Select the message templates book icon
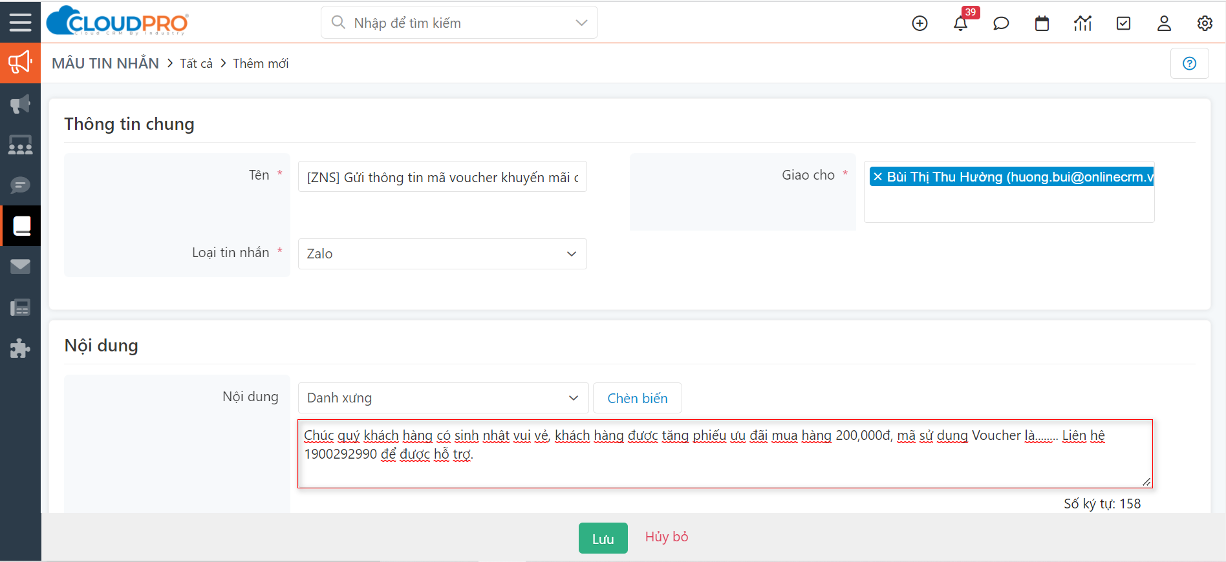 pos(21,225)
